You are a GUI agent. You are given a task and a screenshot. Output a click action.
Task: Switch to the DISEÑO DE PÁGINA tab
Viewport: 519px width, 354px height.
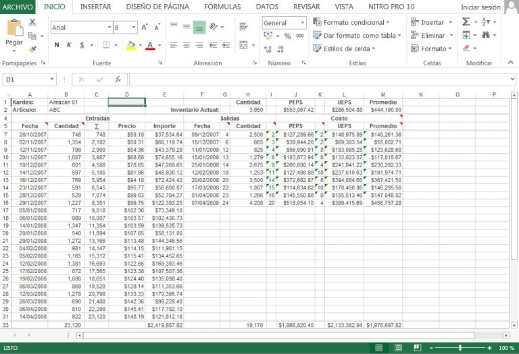coord(157,7)
